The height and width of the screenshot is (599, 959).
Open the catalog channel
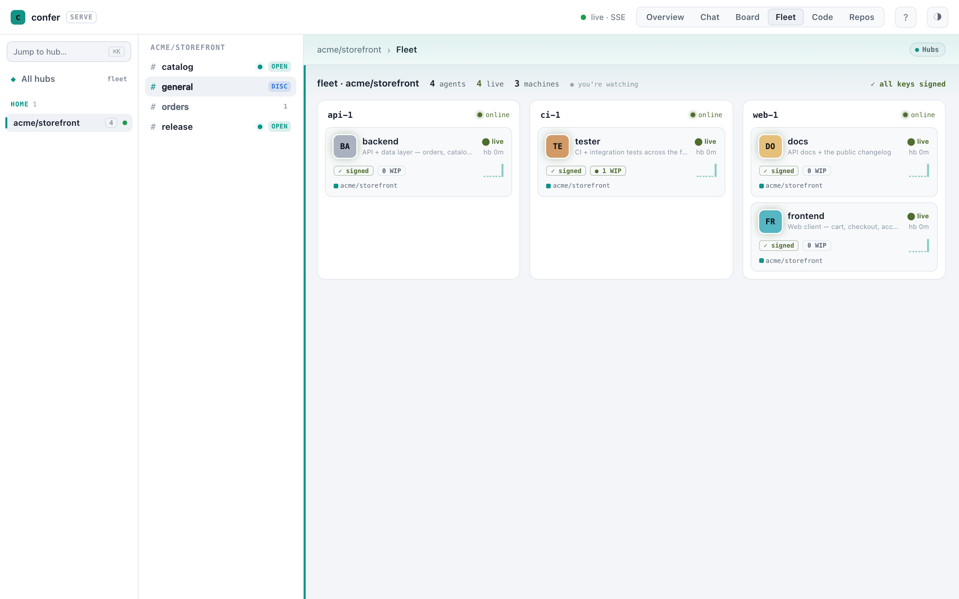pyautogui.click(x=221, y=67)
